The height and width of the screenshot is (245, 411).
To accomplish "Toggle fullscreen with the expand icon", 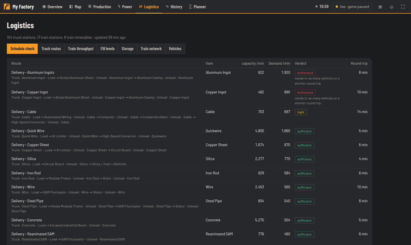I will coord(403,7).
